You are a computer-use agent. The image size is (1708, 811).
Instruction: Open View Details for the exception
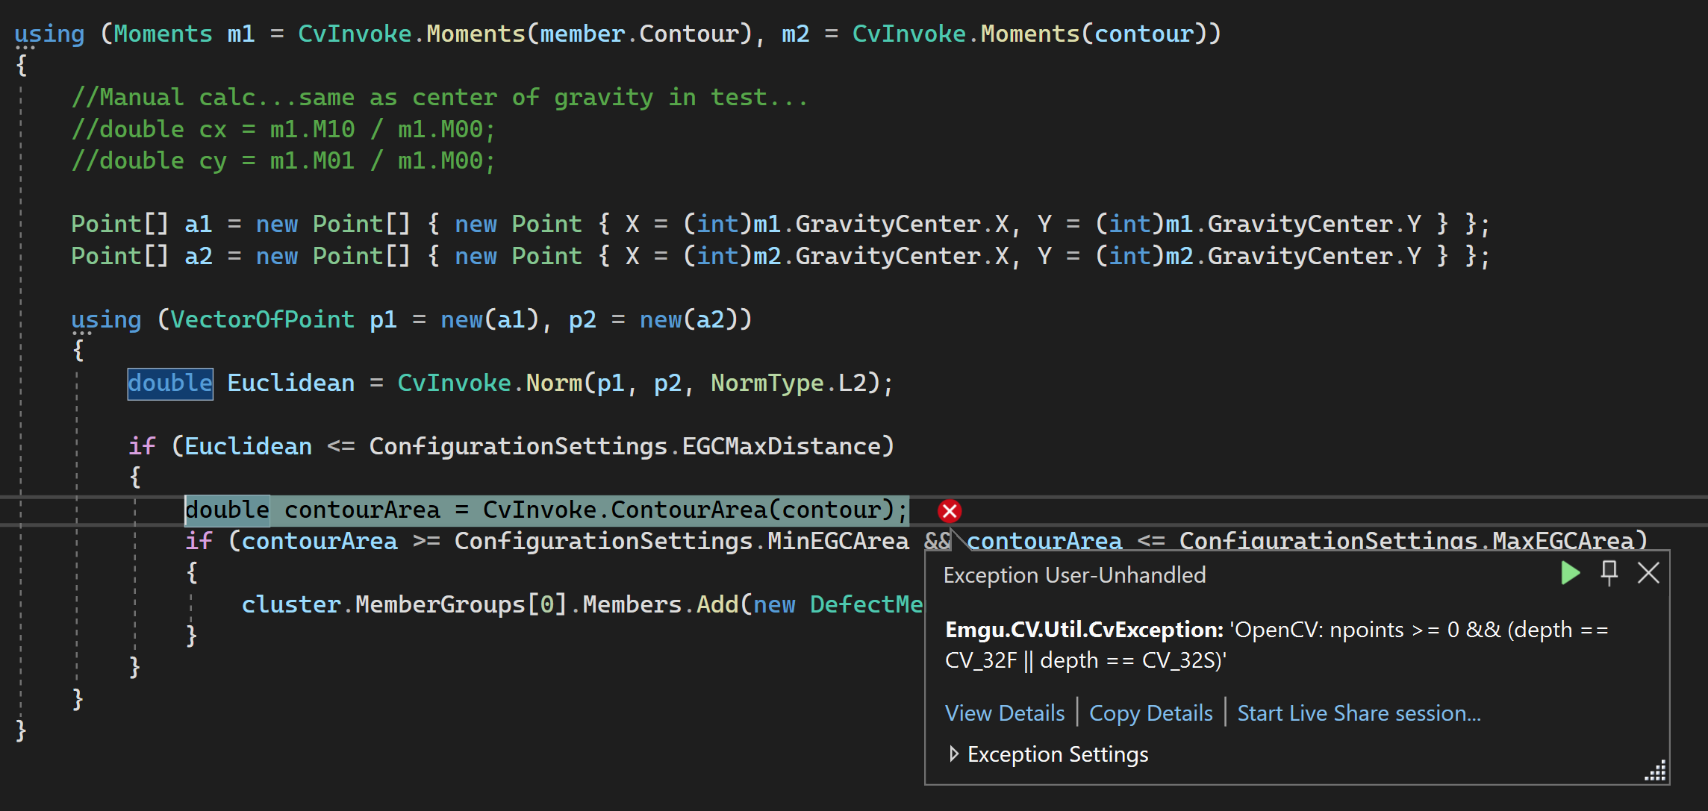click(x=1005, y=713)
